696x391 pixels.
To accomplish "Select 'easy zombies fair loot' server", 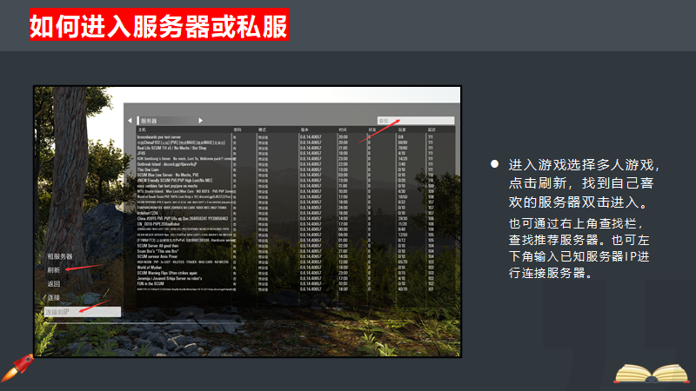I will click(295, 186).
